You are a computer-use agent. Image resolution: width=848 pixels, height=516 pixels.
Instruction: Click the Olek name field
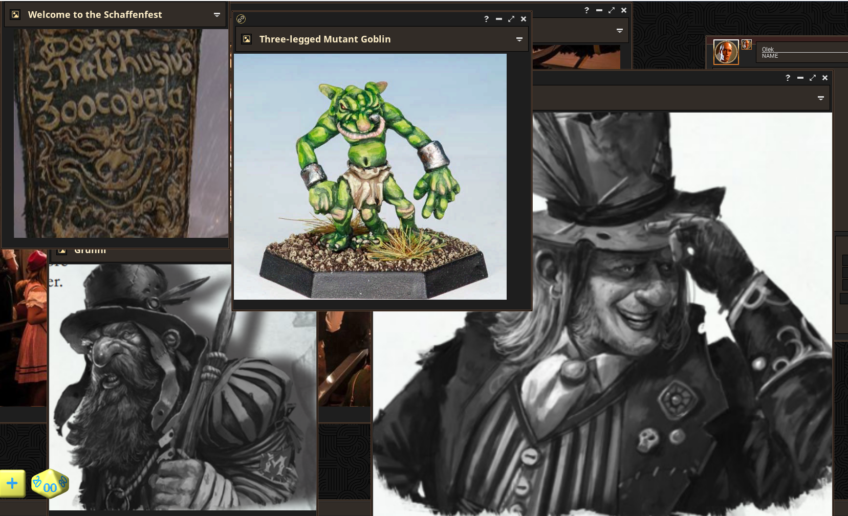click(x=804, y=50)
